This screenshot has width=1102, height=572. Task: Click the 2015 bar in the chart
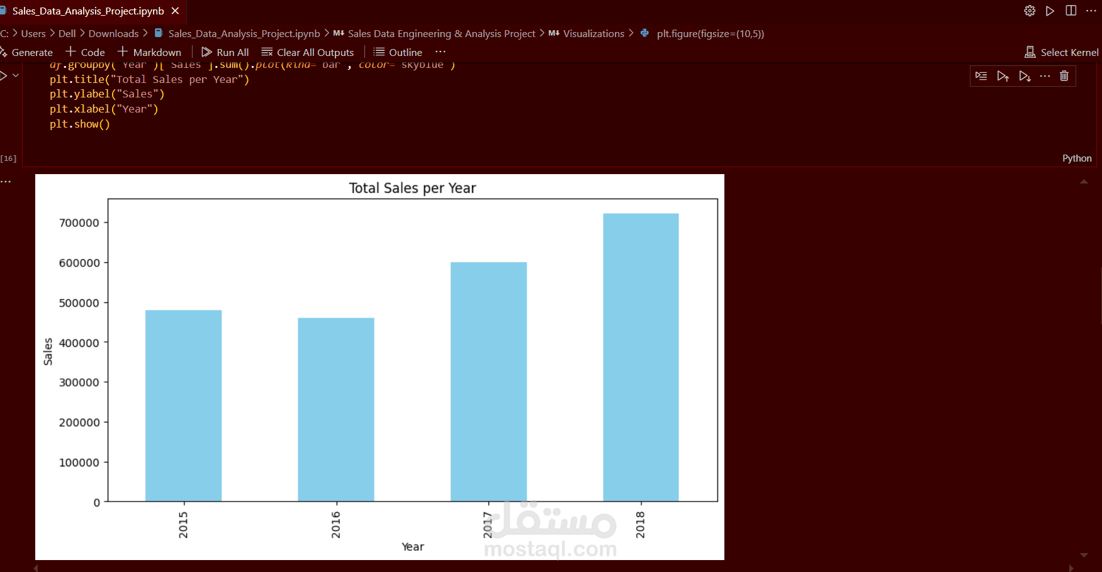[x=183, y=405]
